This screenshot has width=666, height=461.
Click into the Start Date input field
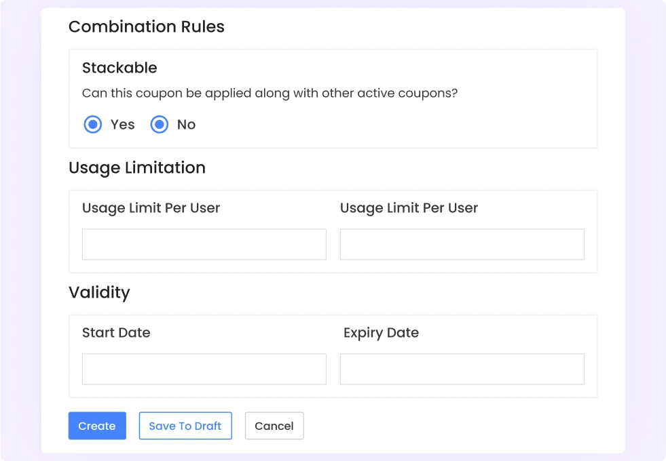click(204, 369)
